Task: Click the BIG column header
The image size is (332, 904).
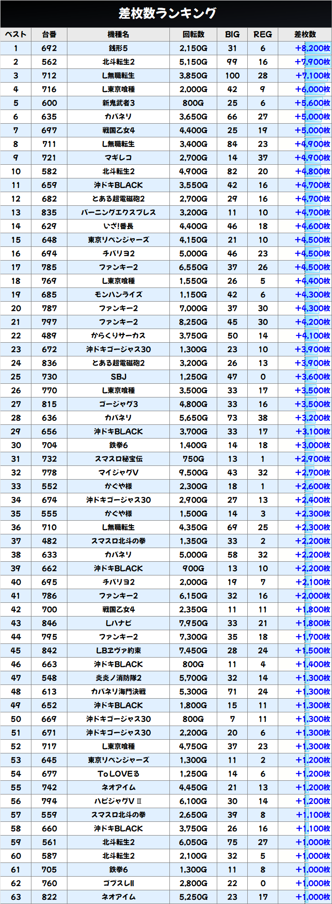Action: pyautogui.click(x=232, y=35)
